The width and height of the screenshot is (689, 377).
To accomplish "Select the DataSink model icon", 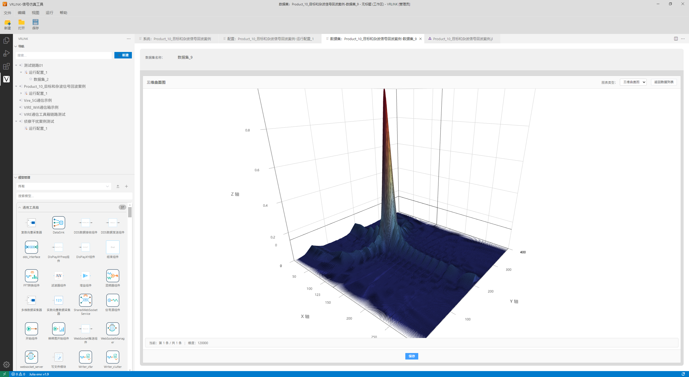I will [x=58, y=223].
